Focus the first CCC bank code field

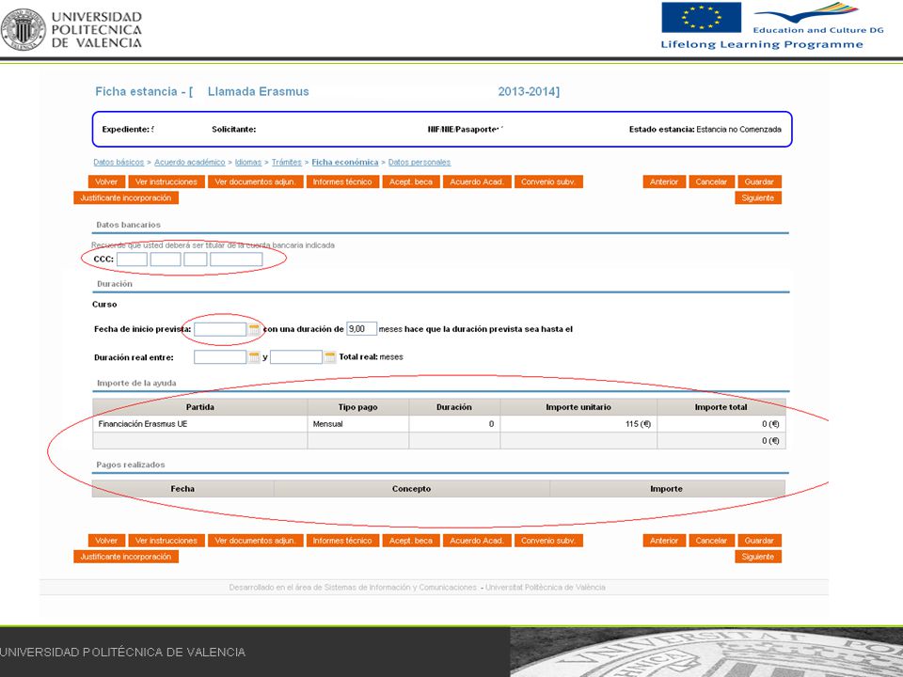pyautogui.click(x=132, y=260)
